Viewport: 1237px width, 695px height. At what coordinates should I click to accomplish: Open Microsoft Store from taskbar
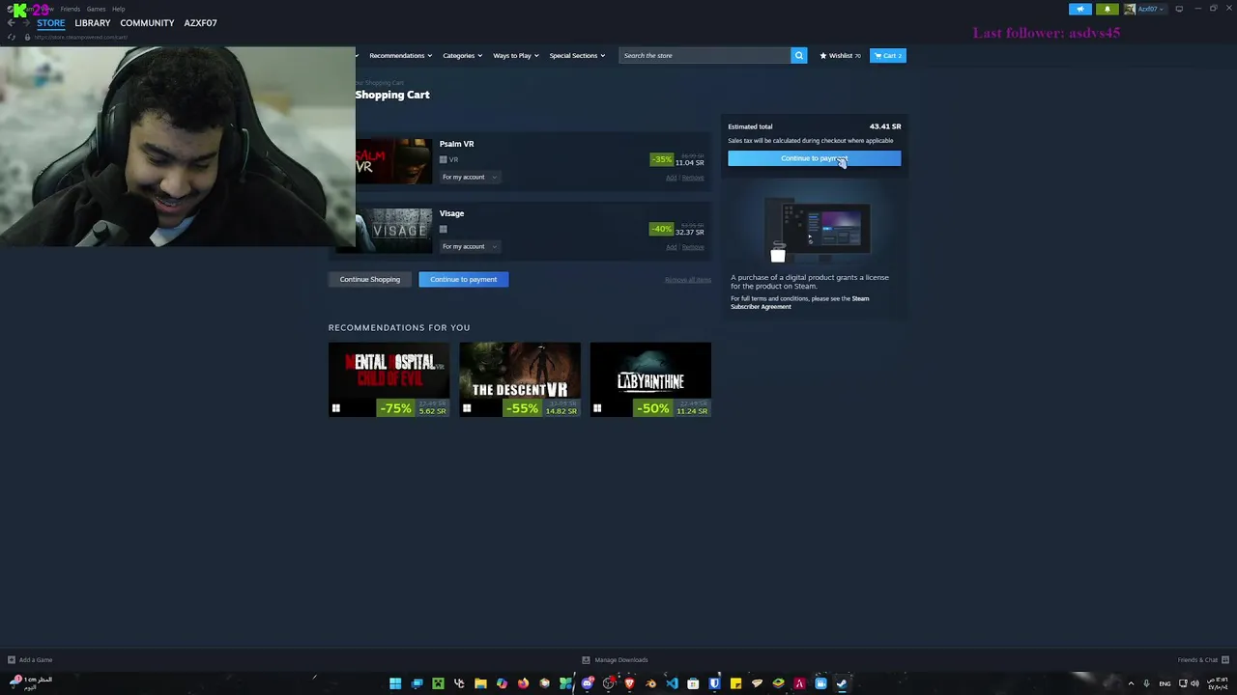693,683
